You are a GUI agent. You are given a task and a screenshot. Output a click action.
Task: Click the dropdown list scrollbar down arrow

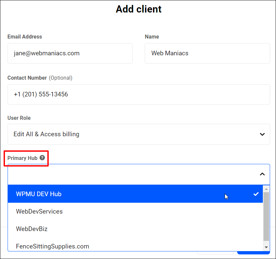click(x=266, y=247)
